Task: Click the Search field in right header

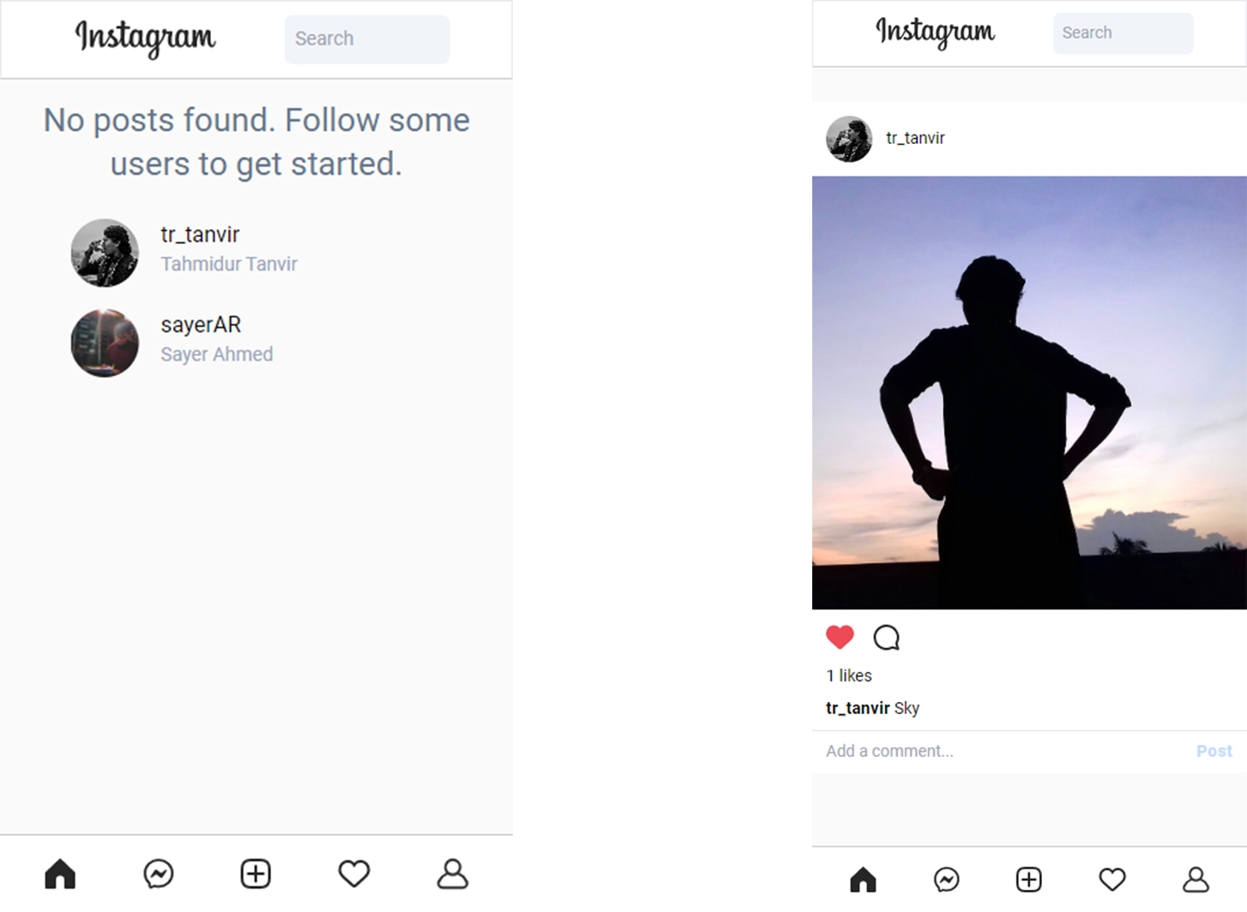Action: [1122, 33]
